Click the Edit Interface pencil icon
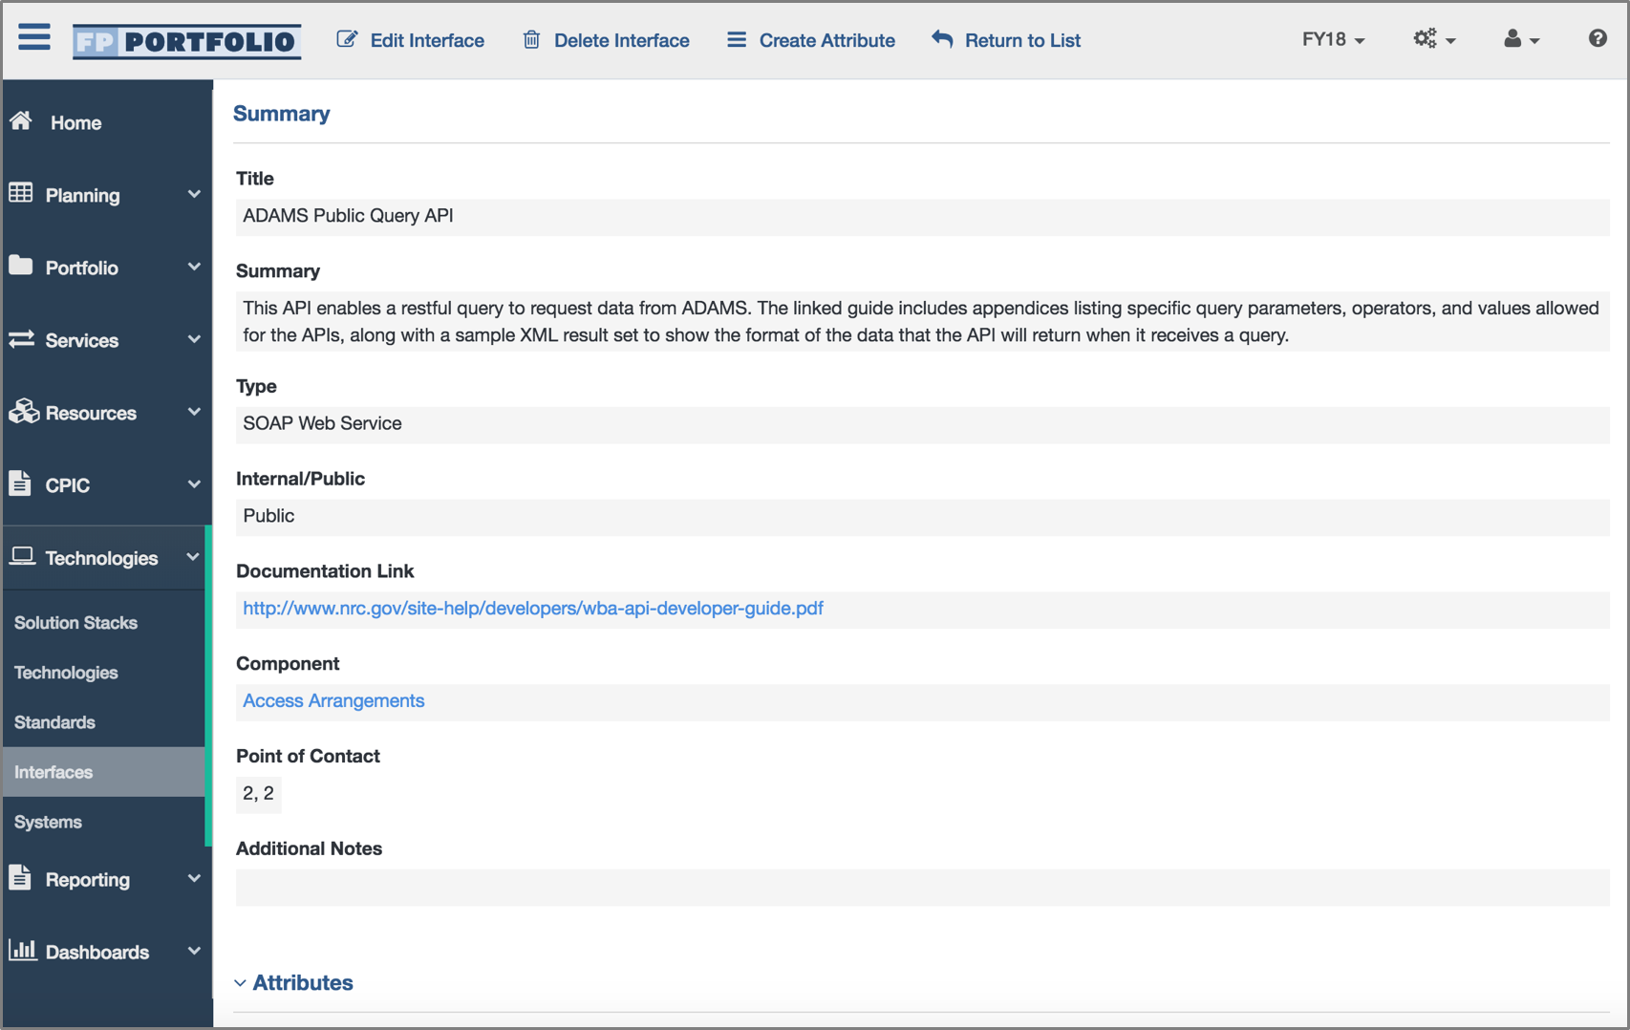The image size is (1630, 1030). [x=348, y=39]
